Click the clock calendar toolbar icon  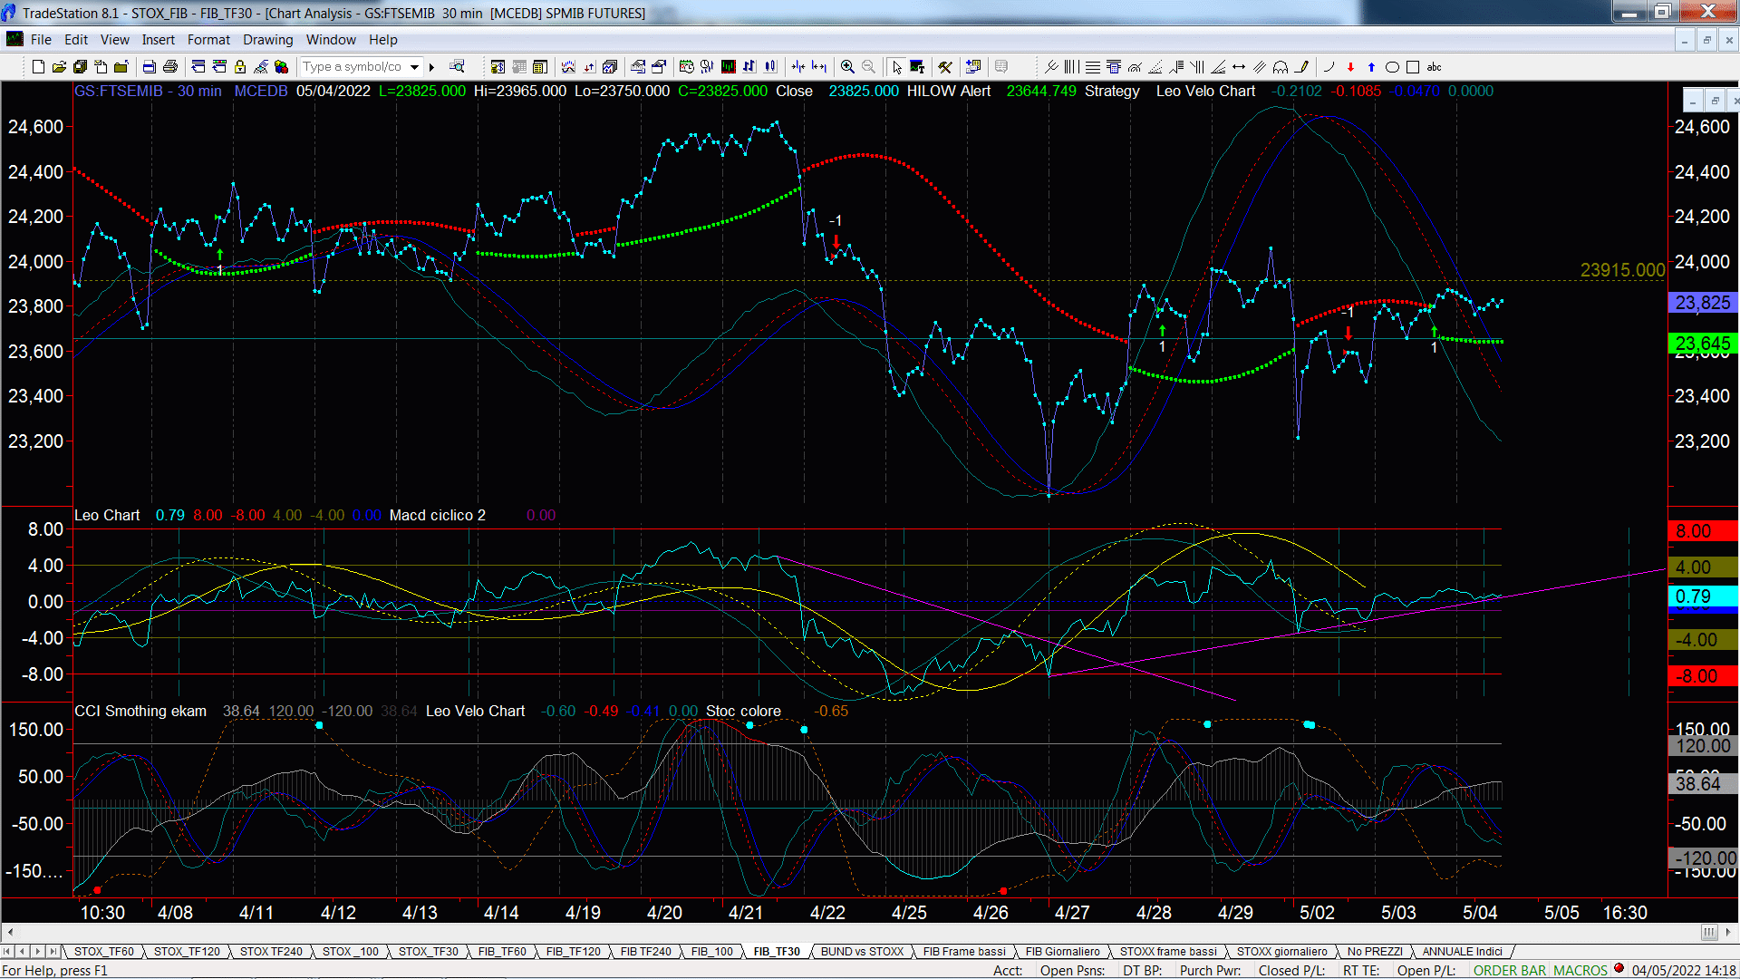point(686,67)
